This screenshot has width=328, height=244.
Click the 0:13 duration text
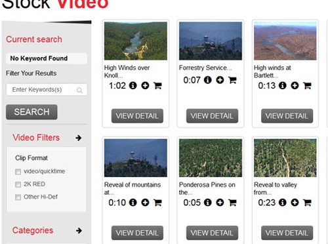[267, 86]
